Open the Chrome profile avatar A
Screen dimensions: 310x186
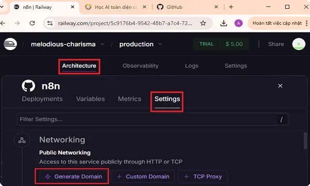pyautogui.click(x=238, y=23)
